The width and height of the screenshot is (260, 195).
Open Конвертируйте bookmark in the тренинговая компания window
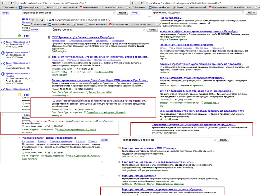pos(30,7)
